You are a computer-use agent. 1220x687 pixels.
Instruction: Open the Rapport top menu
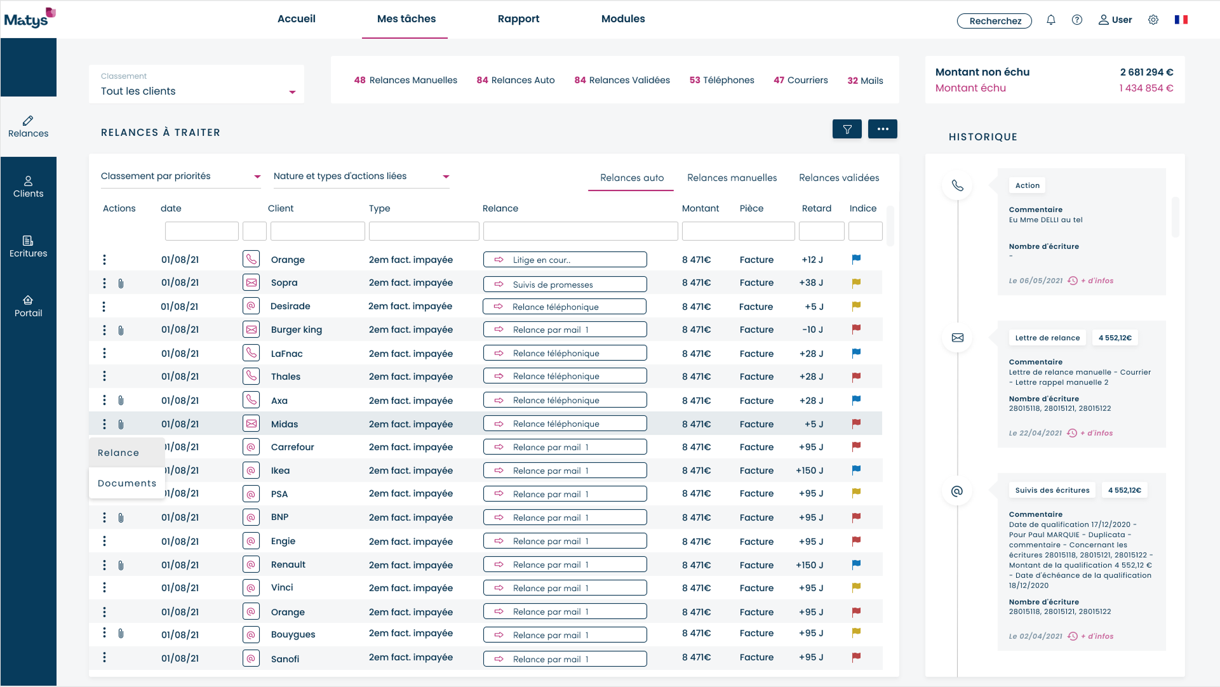tap(518, 19)
